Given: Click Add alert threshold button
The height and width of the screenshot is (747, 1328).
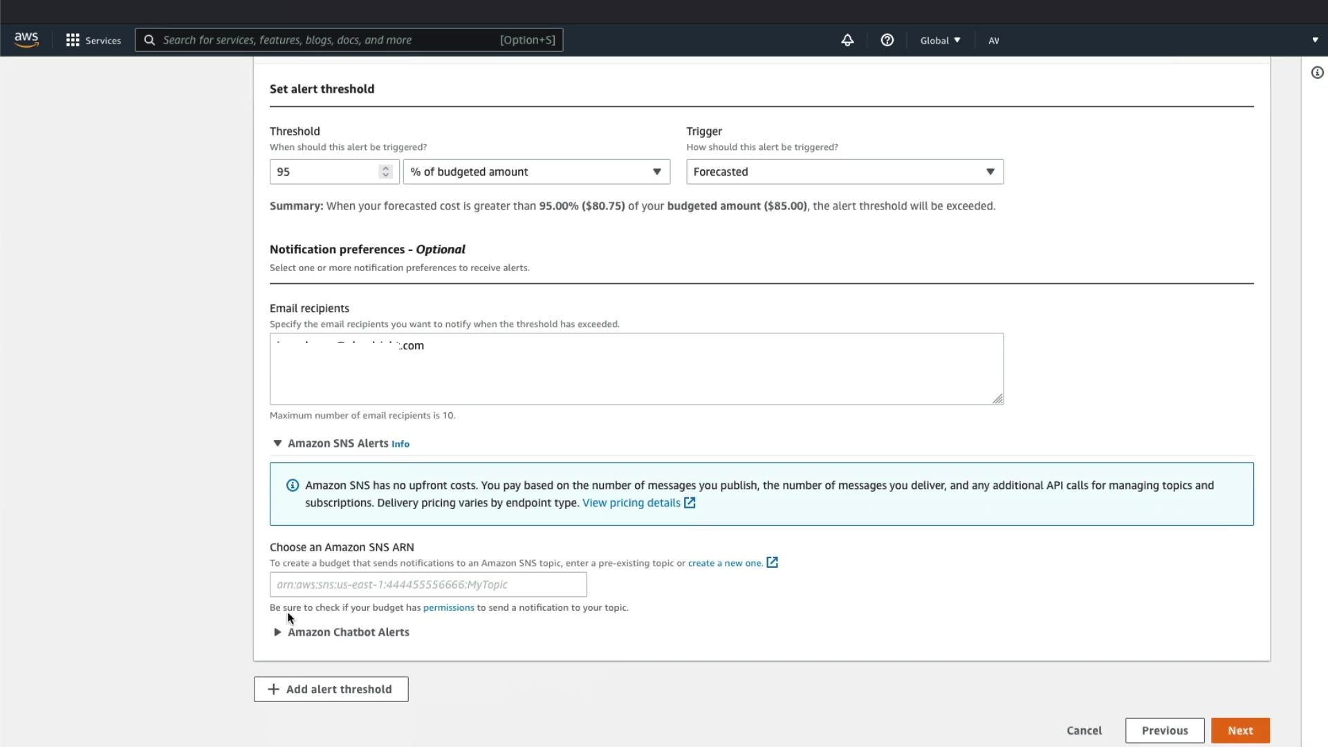Looking at the screenshot, I should [331, 689].
